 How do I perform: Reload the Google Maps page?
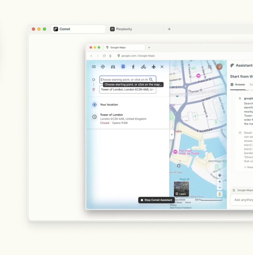(x=104, y=56)
